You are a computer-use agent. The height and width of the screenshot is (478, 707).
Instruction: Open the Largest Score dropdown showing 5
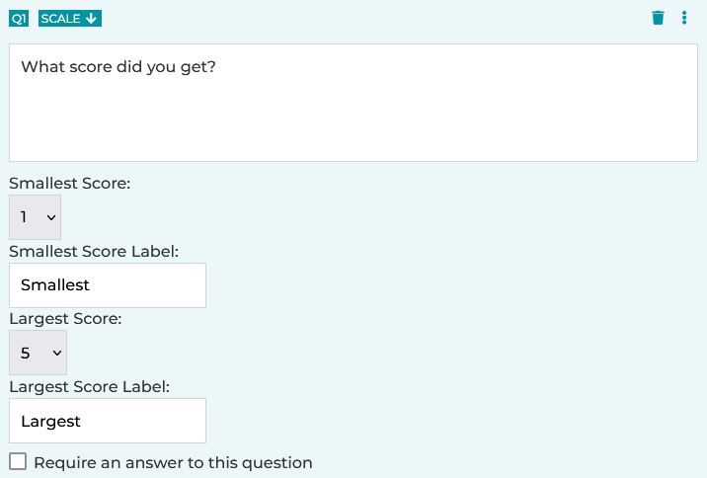click(38, 353)
